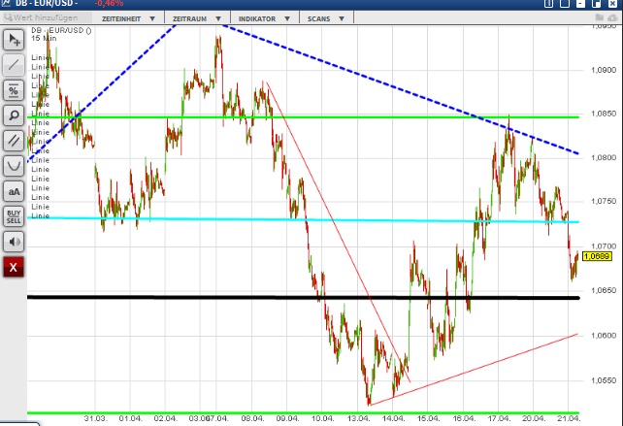The height and width of the screenshot is (426, 623).
Task: Pick the aA text annotation tool
Action: (x=14, y=191)
